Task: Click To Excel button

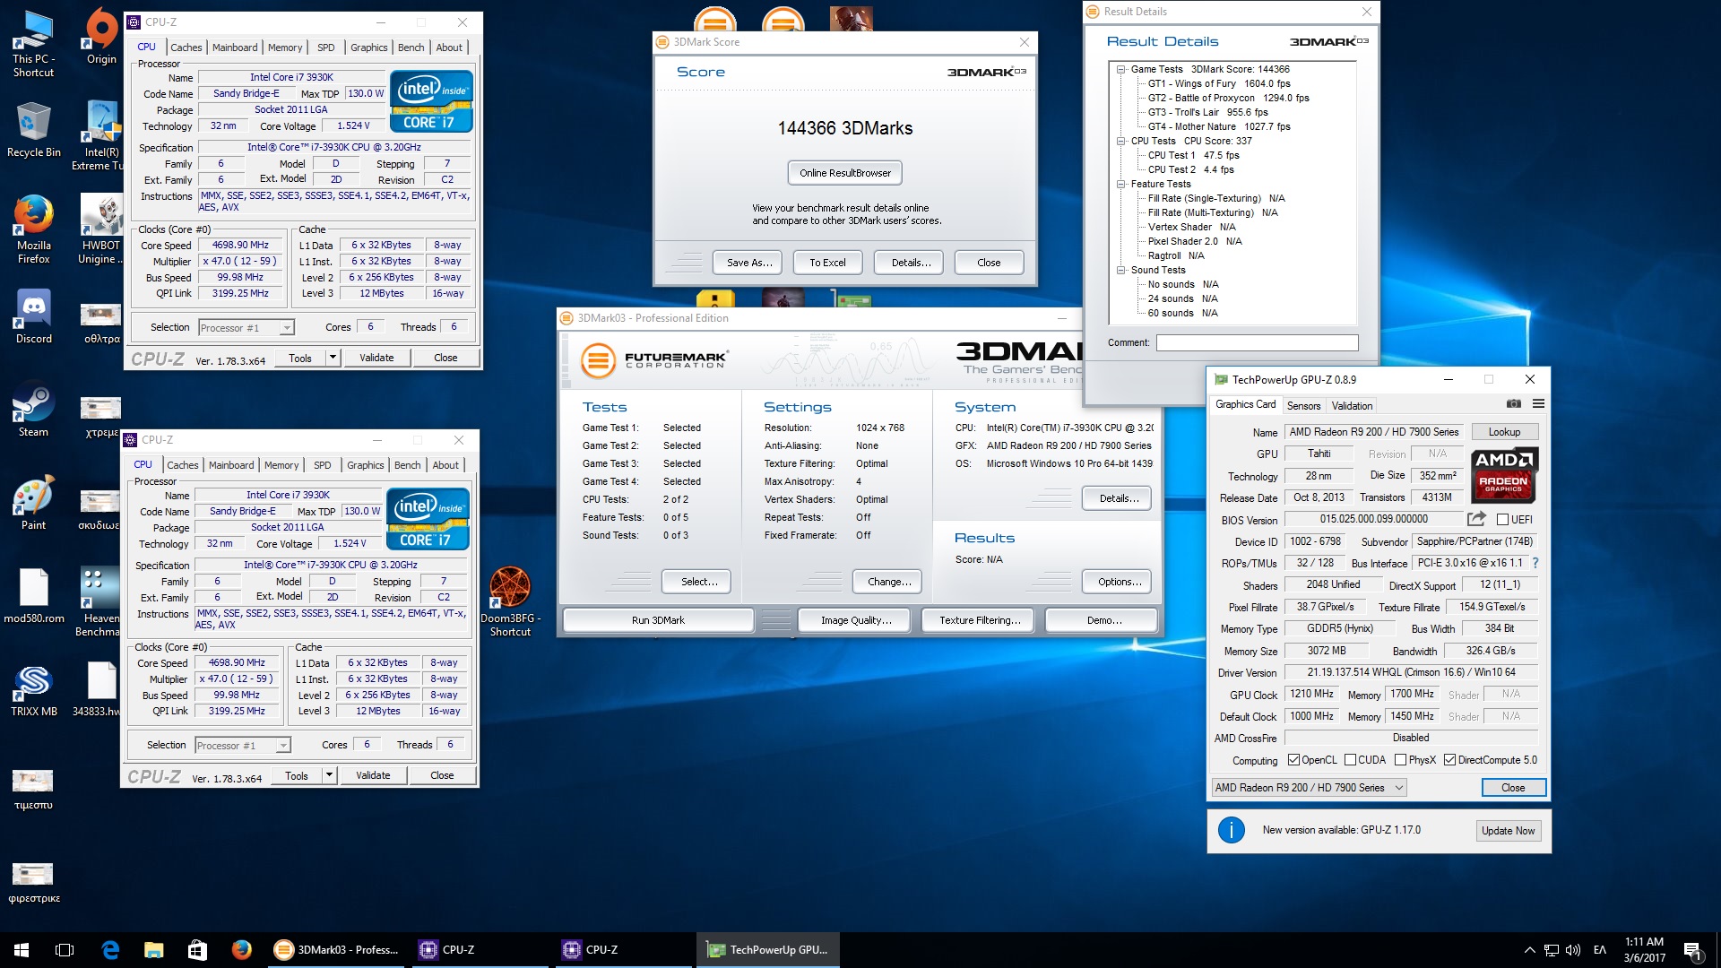Action: [827, 263]
